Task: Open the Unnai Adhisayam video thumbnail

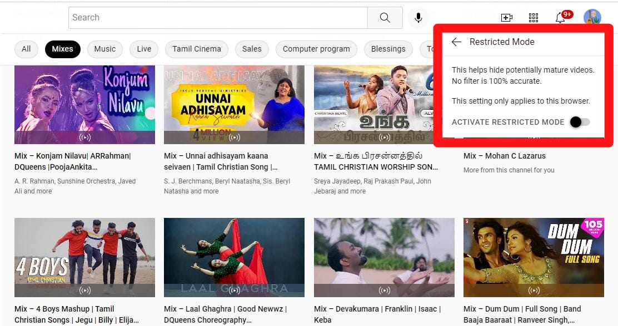Action: [x=234, y=105]
